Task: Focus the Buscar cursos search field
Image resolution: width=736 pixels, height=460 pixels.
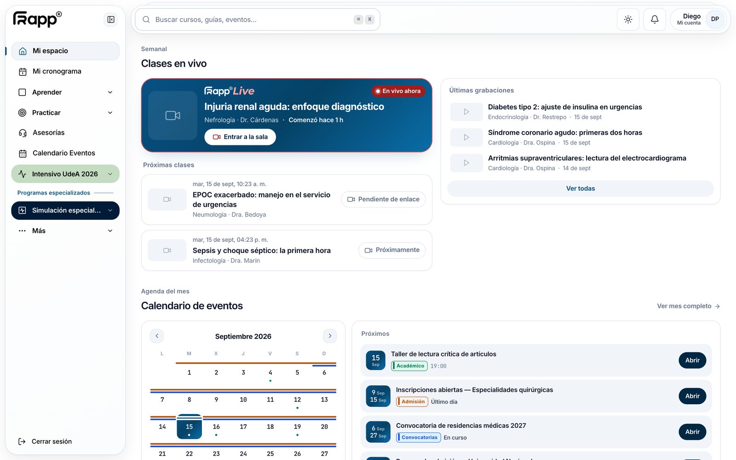Action: (x=258, y=19)
